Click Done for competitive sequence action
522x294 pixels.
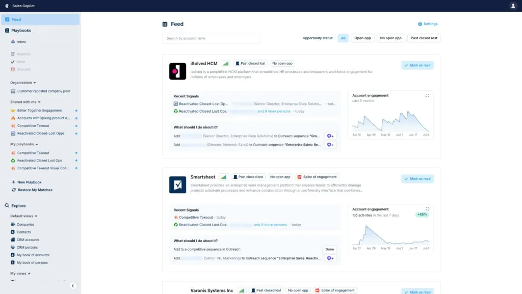tap(330, 249)
